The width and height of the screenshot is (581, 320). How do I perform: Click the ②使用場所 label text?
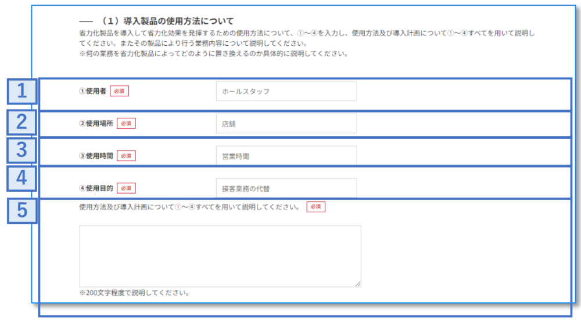coord(96,123)
